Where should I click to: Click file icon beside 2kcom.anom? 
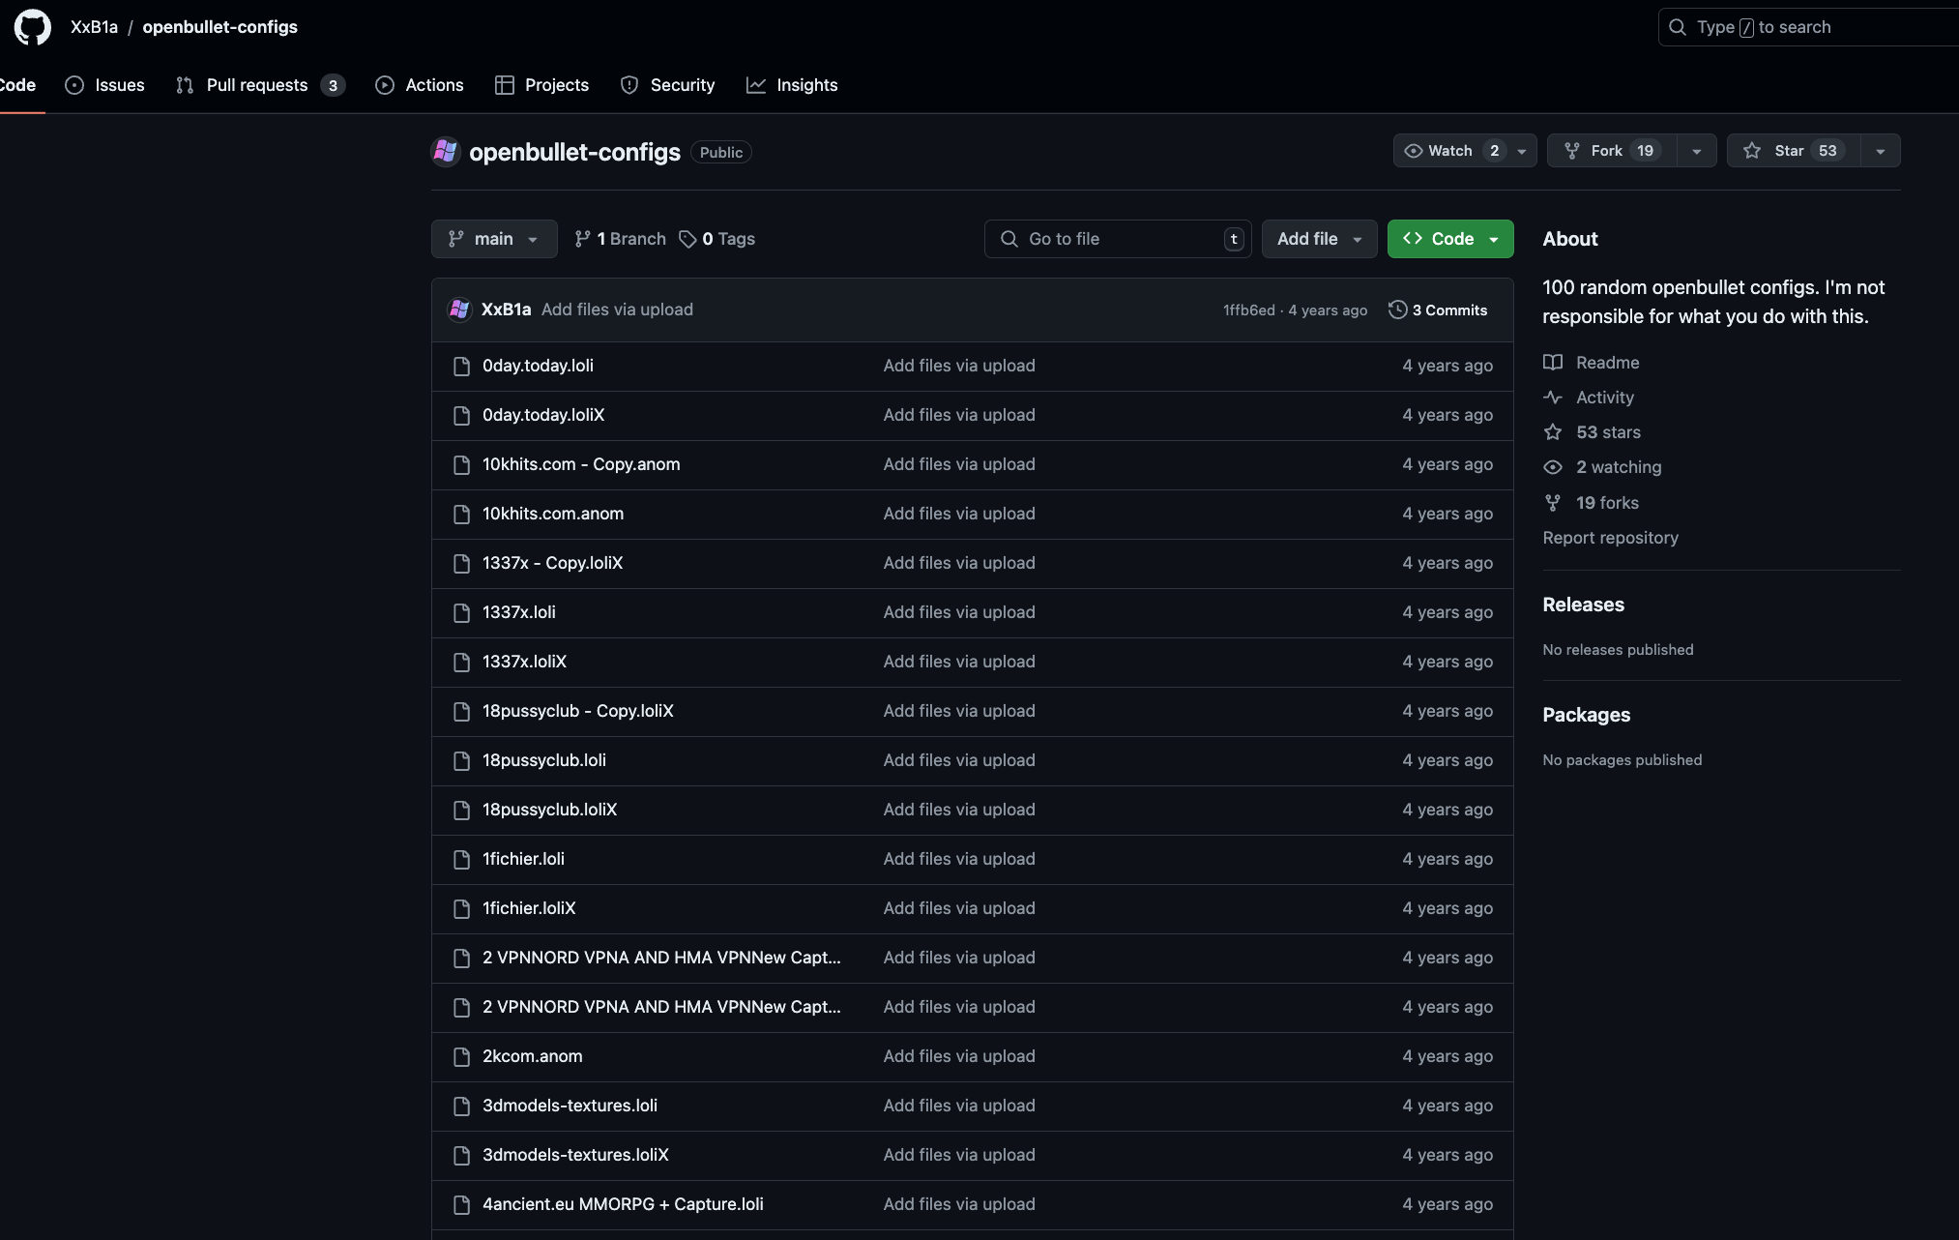(462, 1056)
